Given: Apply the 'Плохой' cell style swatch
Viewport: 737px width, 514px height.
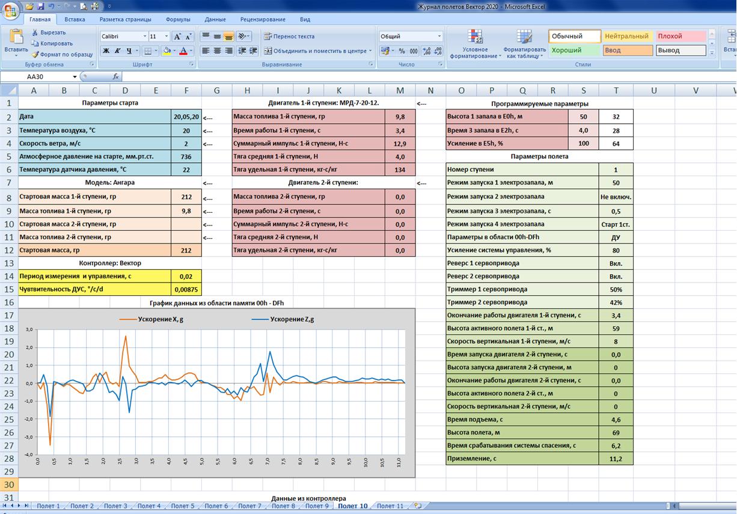Looking at the screenshot, I should tap(680, 37).
